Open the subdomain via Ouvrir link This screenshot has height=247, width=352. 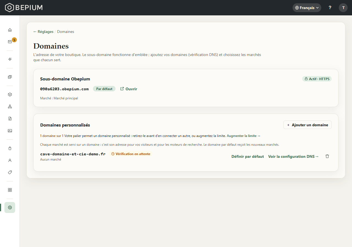point(129,89)
